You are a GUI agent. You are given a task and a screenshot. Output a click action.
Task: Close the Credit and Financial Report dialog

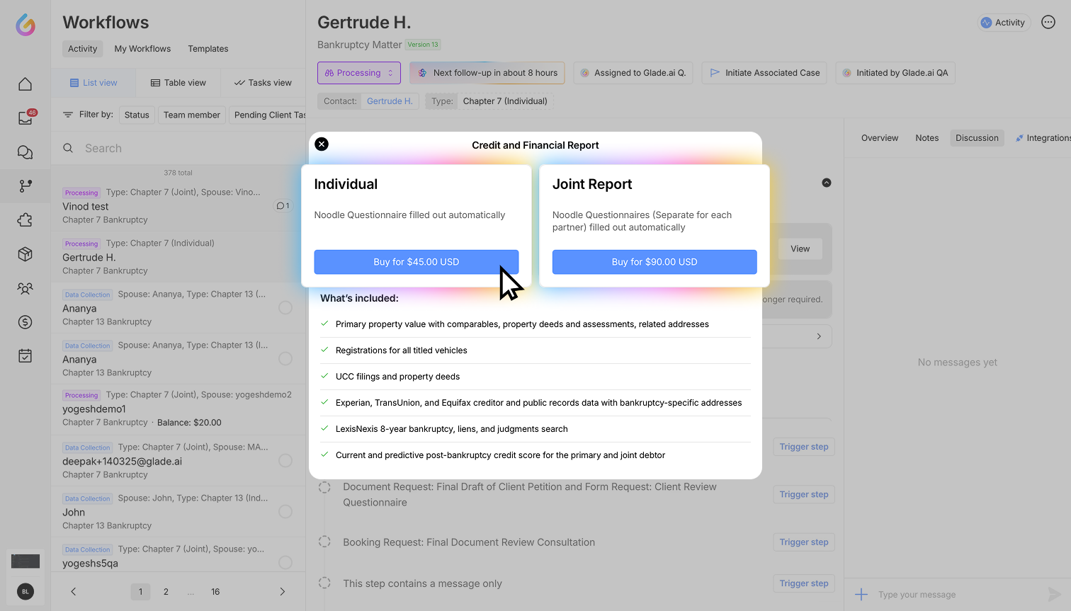click(322, 144)
